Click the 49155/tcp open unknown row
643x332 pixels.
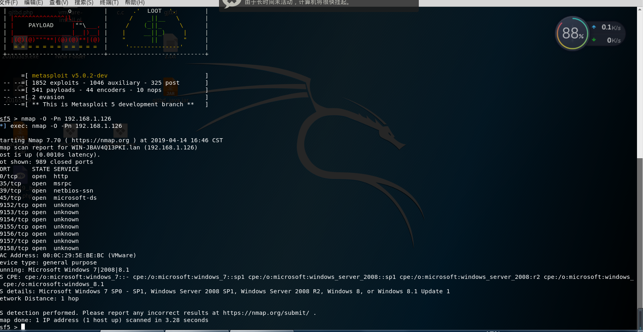[39, 227]
